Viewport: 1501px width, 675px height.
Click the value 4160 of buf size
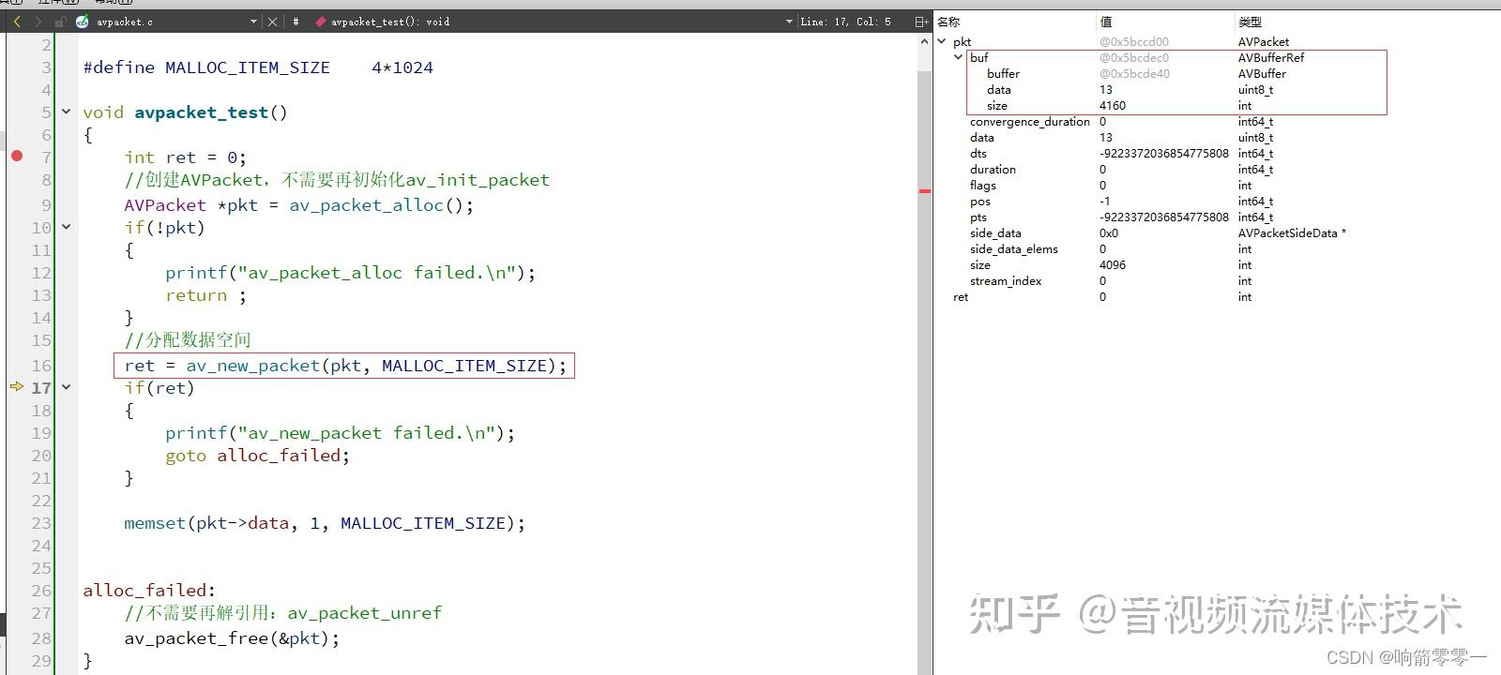coord(1113,105)
